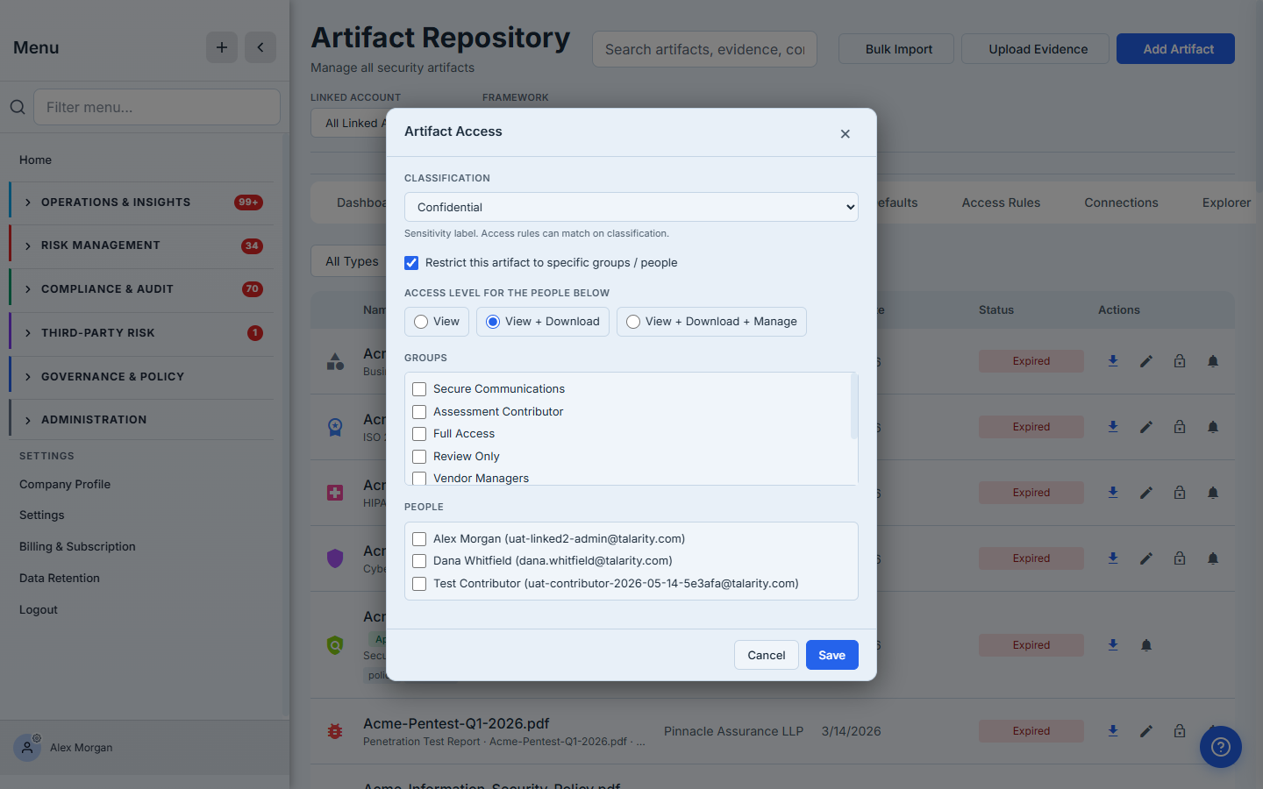Click bell icon in HIPAA artifact row
Image resolution: width=1263 pixels, height=789 pixels.
[1213, 493]
